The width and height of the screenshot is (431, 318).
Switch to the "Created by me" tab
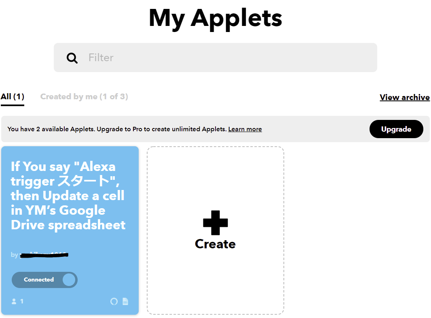[x=84, y=96]
